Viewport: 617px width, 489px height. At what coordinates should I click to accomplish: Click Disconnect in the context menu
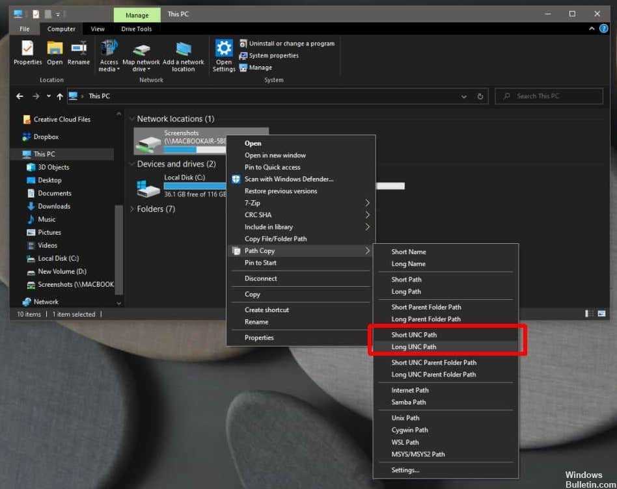click(x=260, y=278)
